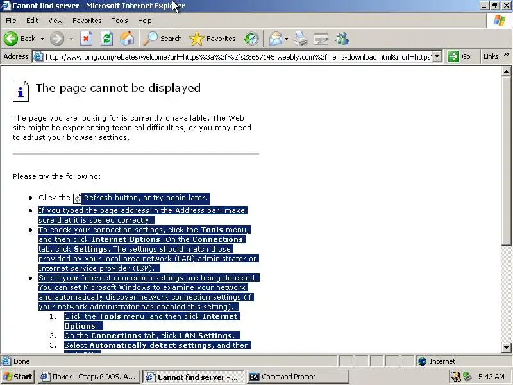Open the Windows Start button
Screen dimensions: 513x385
click(x=18, y=377)
